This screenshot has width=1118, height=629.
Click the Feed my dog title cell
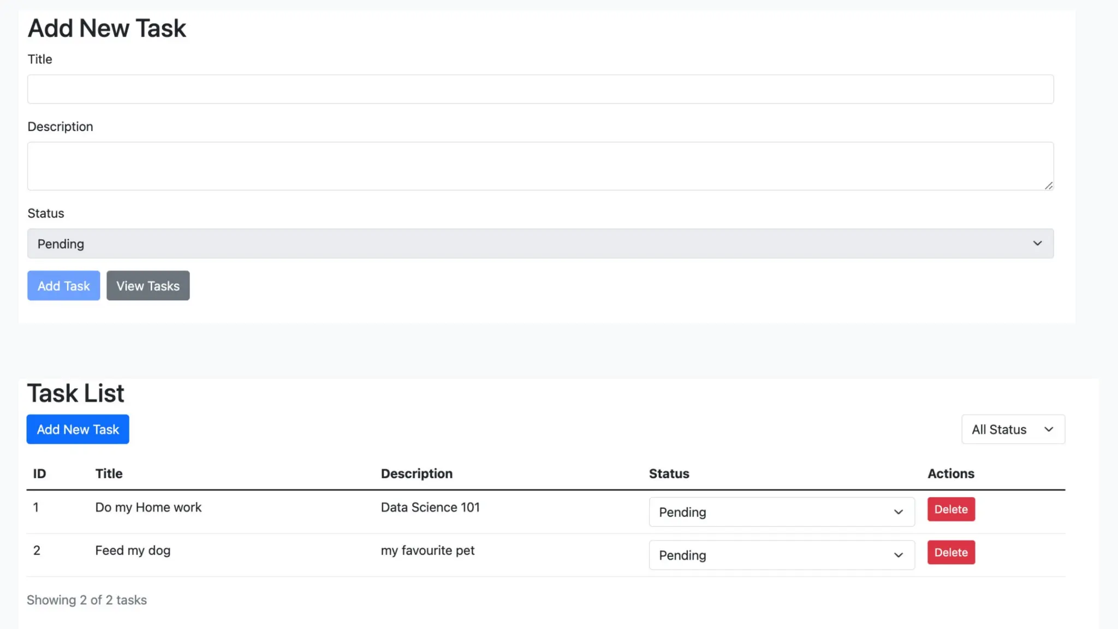point(133,550)
